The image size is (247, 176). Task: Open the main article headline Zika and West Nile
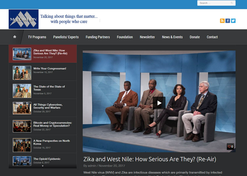click(x=150, y=159)
